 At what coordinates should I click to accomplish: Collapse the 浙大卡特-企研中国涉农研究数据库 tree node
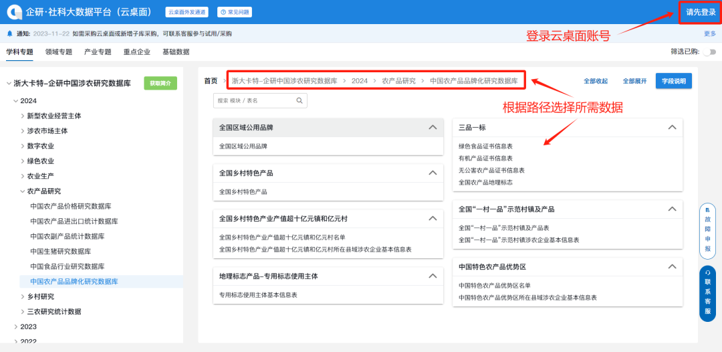(x=9, y=84)
